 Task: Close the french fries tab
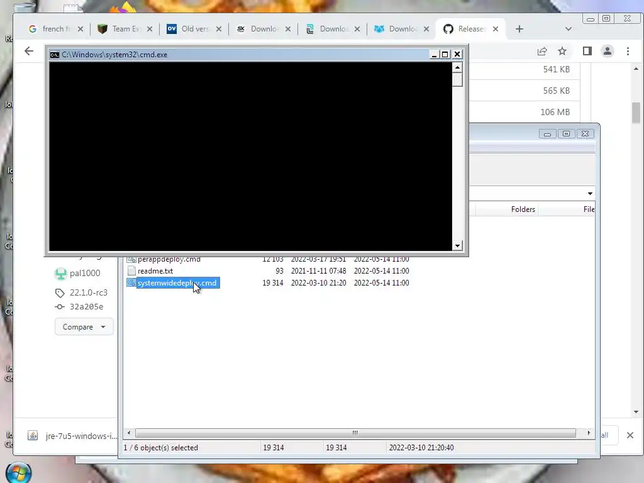coord(80,29)
